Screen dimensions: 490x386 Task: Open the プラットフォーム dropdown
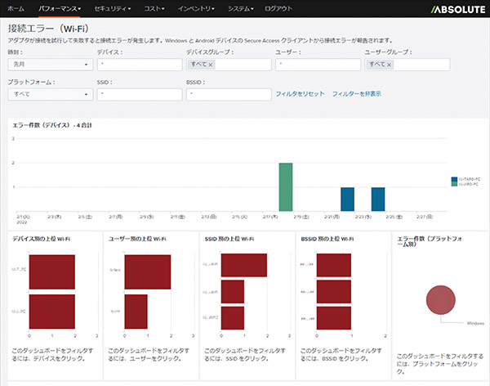pos(50,94)
